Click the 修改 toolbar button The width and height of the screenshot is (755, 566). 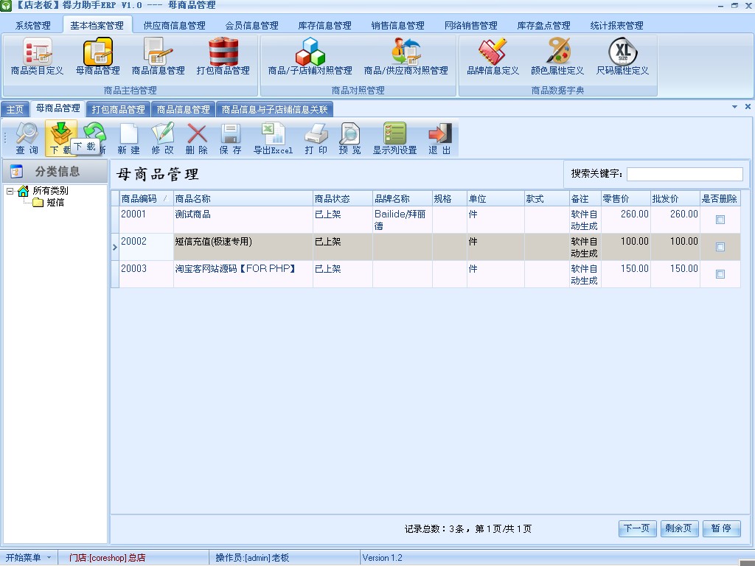(x=162, y=138)
